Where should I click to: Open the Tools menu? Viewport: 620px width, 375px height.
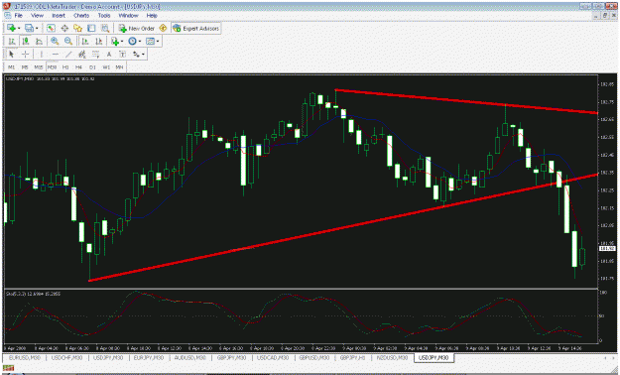(104, 16)
